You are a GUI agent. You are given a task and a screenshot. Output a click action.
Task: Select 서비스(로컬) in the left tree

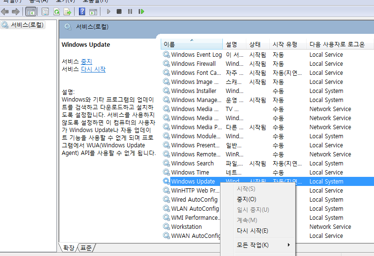tap(23, 25)
